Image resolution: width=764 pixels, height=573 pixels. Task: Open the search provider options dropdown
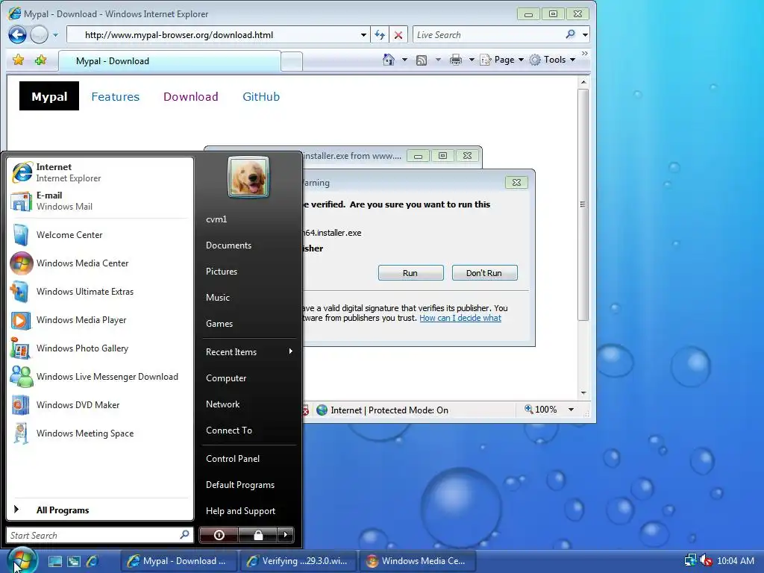585,35
